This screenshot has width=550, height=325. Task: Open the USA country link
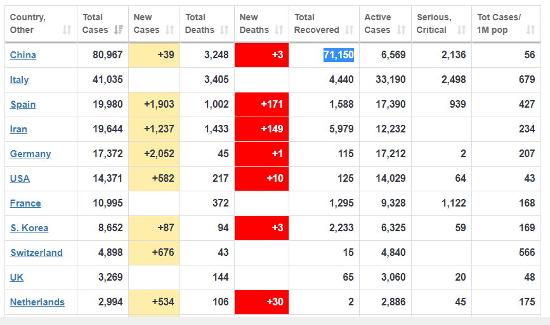[20, 179]
